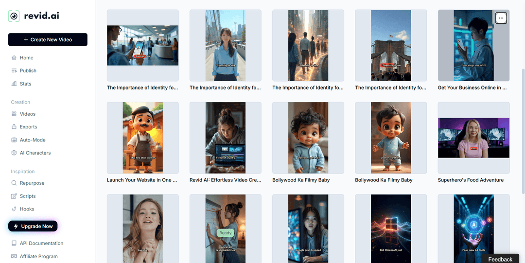The width and height of the screenshot is (525, 263).
Task: Click the AI Characters icon
Action: pyautogui.click(x=14, y=153)
